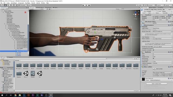Open the Motion Vectors dropdown
This screenshot has height=97, width=173.
click(162, 39)
